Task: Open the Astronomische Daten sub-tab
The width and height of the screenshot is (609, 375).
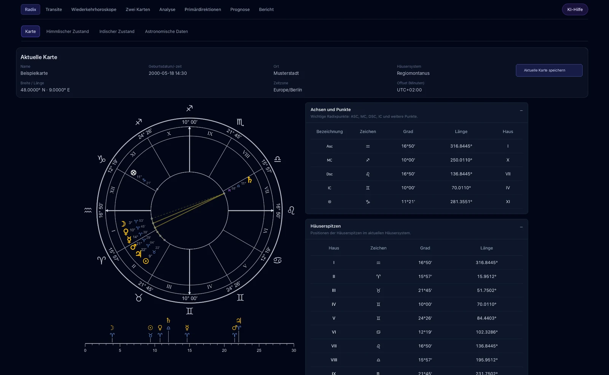Action: (166, 32)
